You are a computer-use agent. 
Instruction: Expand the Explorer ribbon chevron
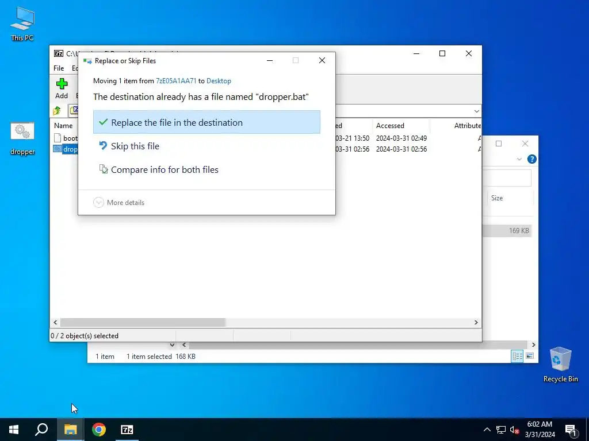pyautogui.click(x=519, y=159)
